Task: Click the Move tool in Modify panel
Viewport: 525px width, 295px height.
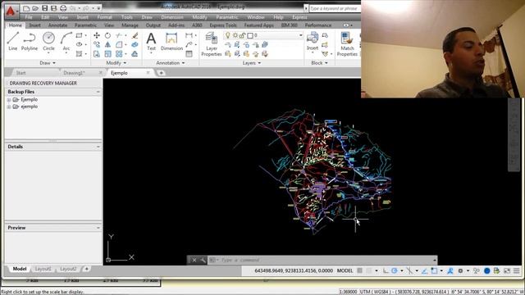Action: pyautogui.click(x=97, y=35)
